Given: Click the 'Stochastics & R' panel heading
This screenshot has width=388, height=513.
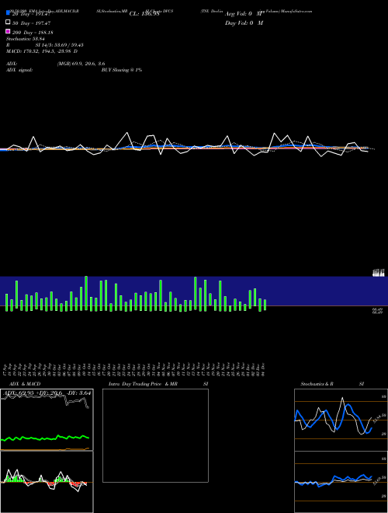Looking at the screenshot, I should [x=317, y=384].
